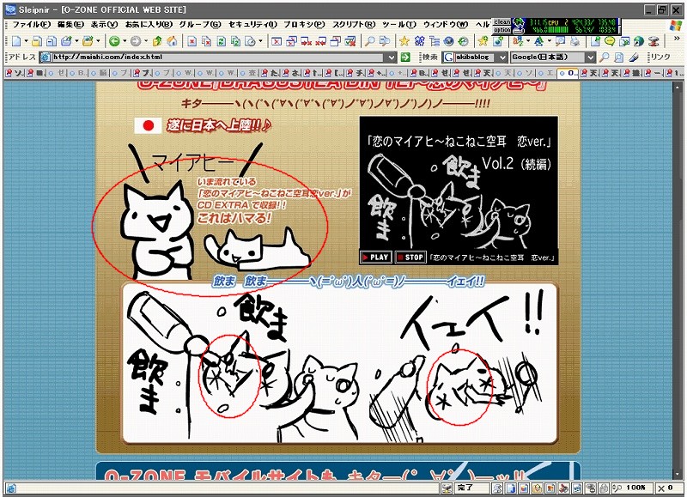Click the yellow speech-bubble icon
687x497 pixels.
click(x=610, y=41)
